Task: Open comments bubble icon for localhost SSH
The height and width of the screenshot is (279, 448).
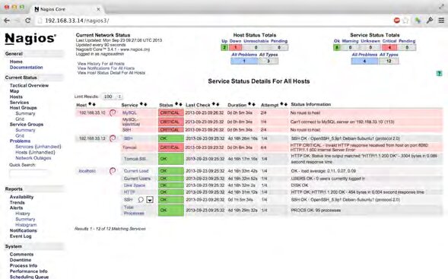Action: (x=141, y=200)
